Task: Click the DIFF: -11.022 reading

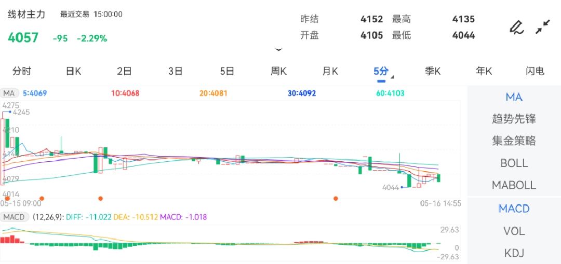Action: point(89,217)
